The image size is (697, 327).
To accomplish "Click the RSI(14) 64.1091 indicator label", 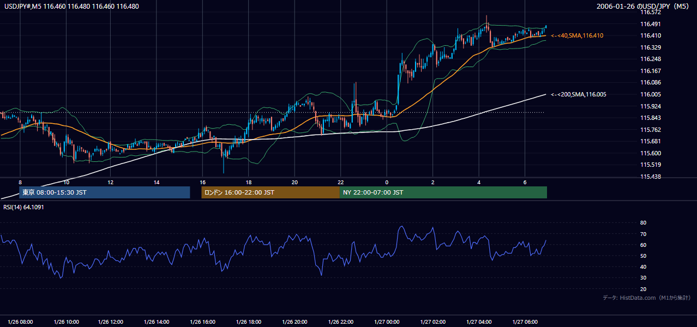I will coord(23,207).
